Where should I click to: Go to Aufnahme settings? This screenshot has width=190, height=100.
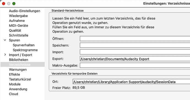tap(17, 21)
